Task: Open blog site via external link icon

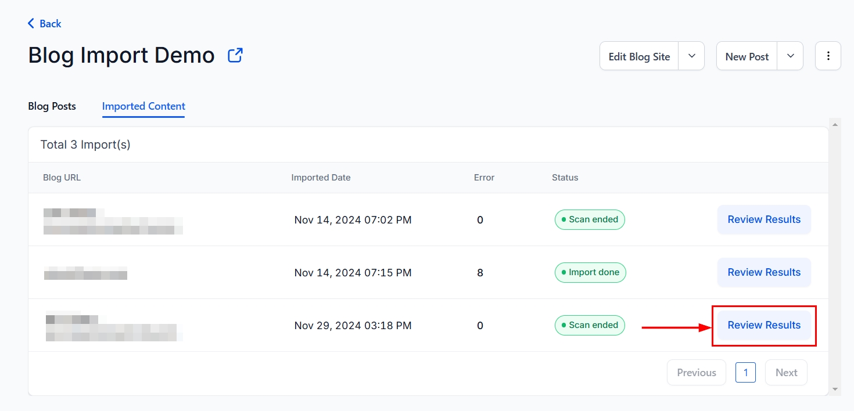Action: point(235,56)
